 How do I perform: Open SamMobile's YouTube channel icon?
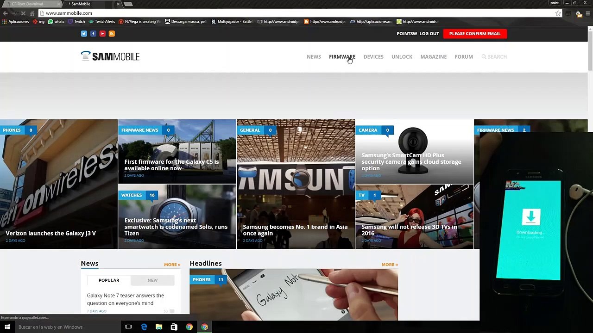click(x=102, y=33)
